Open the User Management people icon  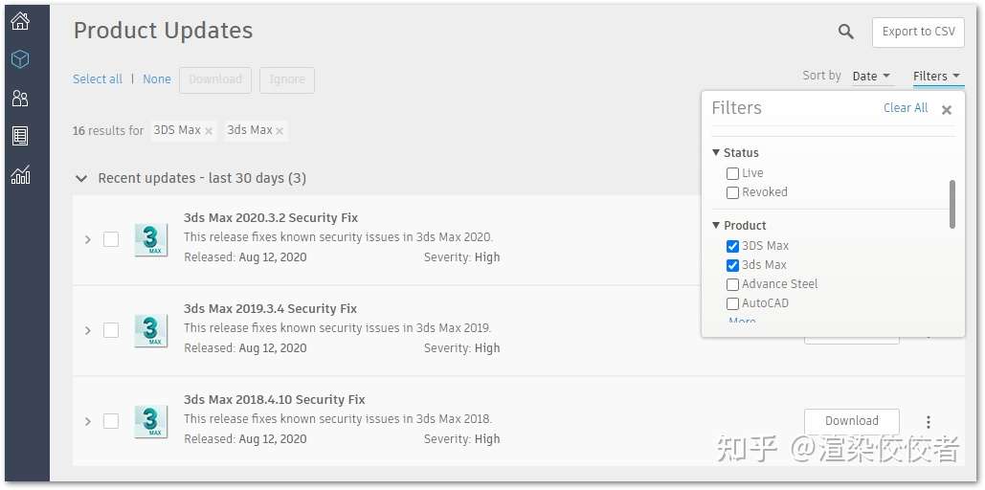21,98
